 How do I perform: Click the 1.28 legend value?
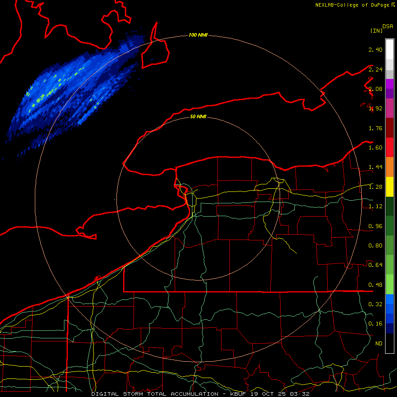tap(375, 187)
